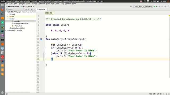Place cursor on enum class Color line
This screenshot has height=95, width=170.
point(57,25)
